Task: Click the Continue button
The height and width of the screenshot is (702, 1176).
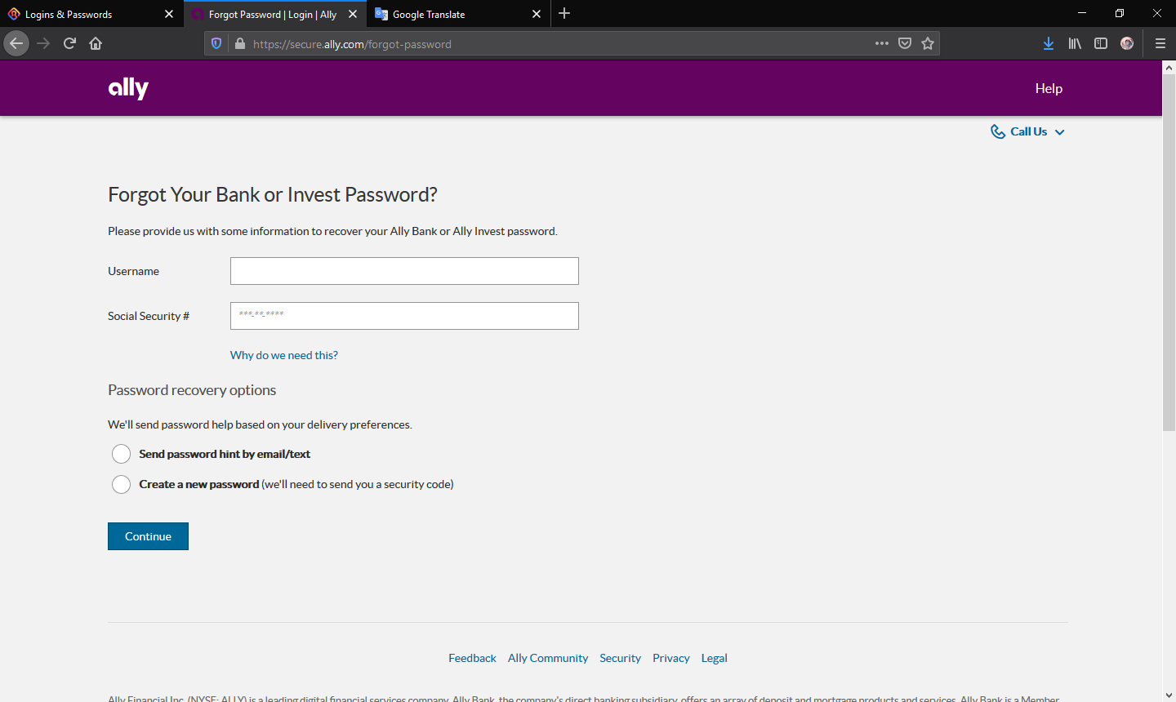Action: click(148, 536)
